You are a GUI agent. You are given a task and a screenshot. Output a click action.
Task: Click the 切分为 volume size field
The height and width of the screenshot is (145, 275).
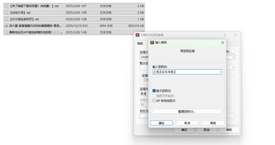(144, 116)
